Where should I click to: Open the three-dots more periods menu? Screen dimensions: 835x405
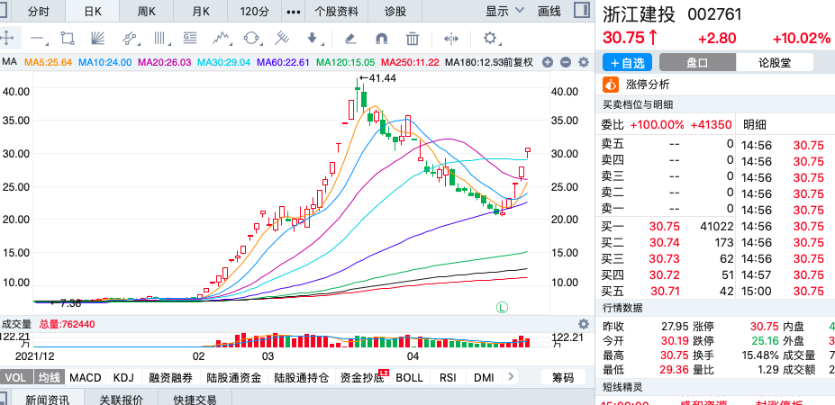pyautogui.click(x=293, y=12)
